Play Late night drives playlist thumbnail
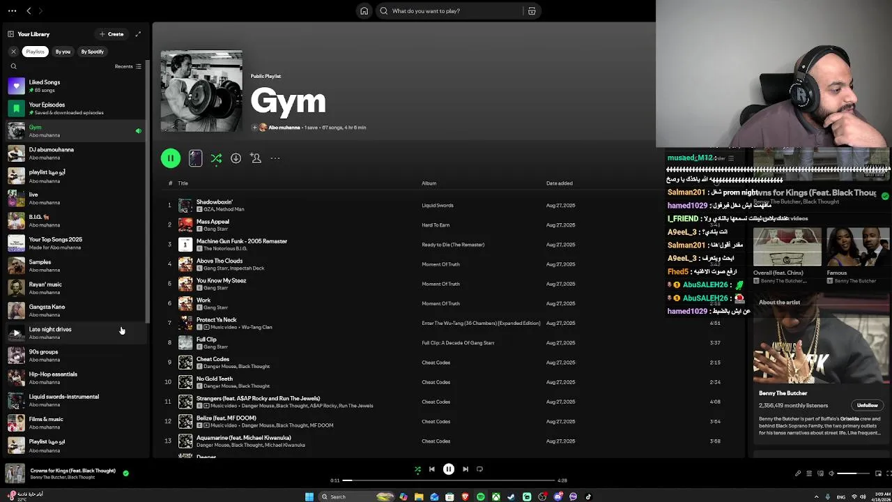 (16, 333)
